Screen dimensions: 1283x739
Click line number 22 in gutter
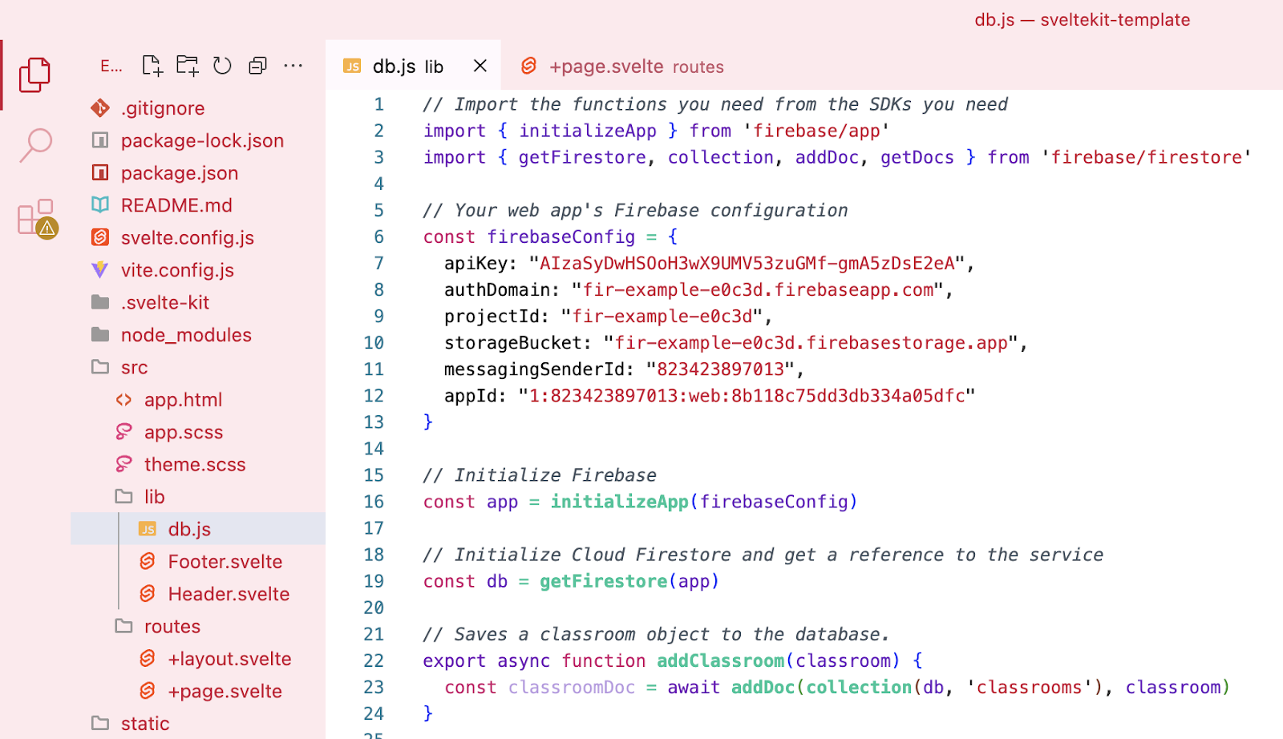pos(374,661)
